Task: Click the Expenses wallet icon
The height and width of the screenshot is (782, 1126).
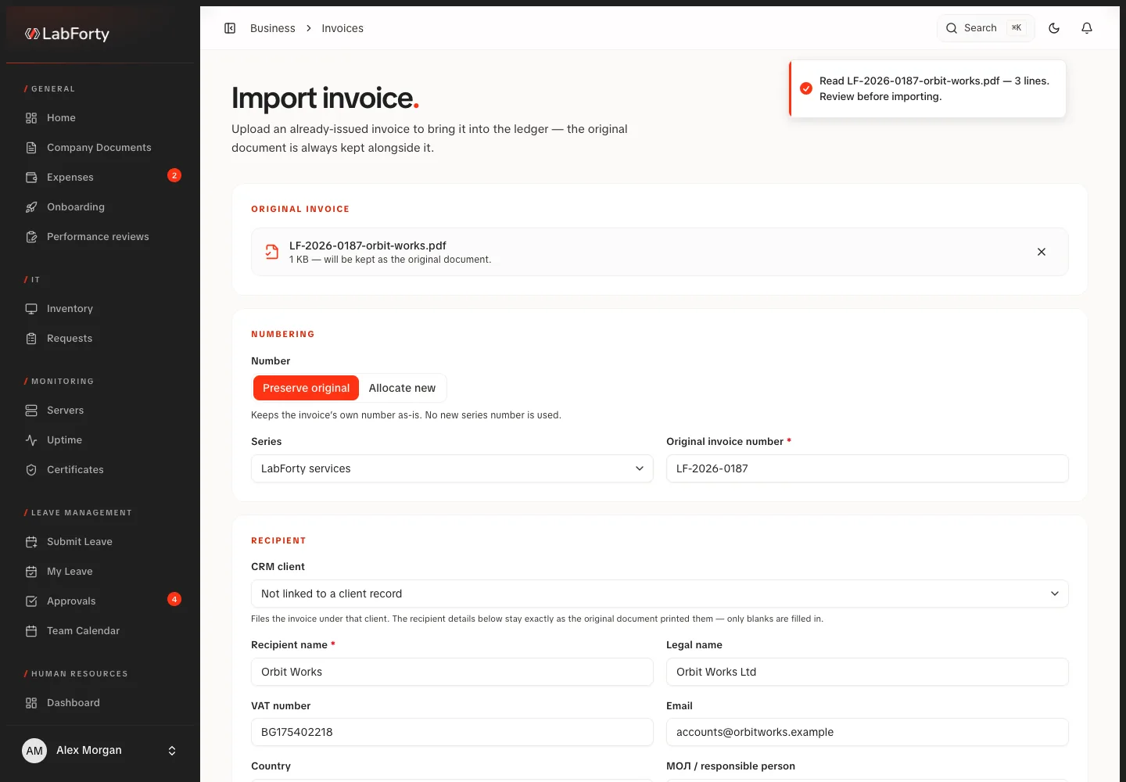Action: point(31,178)
